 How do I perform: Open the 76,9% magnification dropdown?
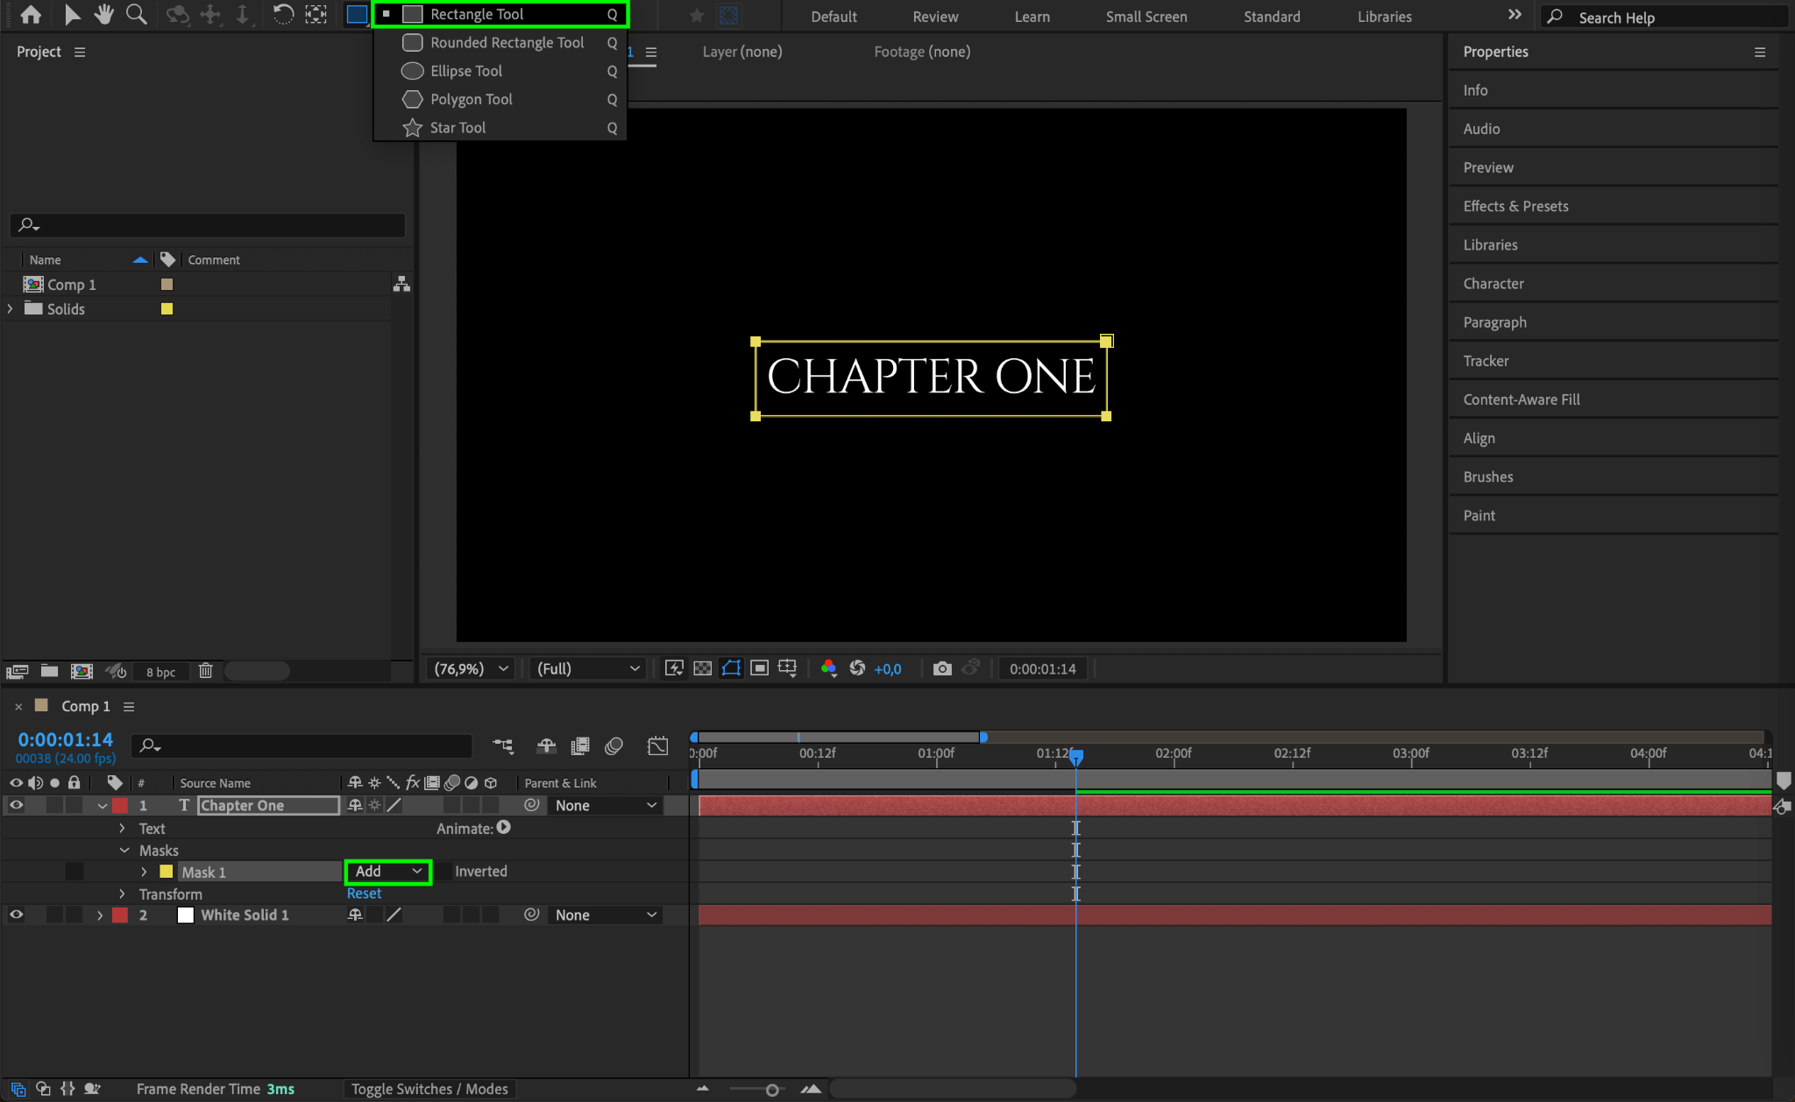(x=471, y=669)
